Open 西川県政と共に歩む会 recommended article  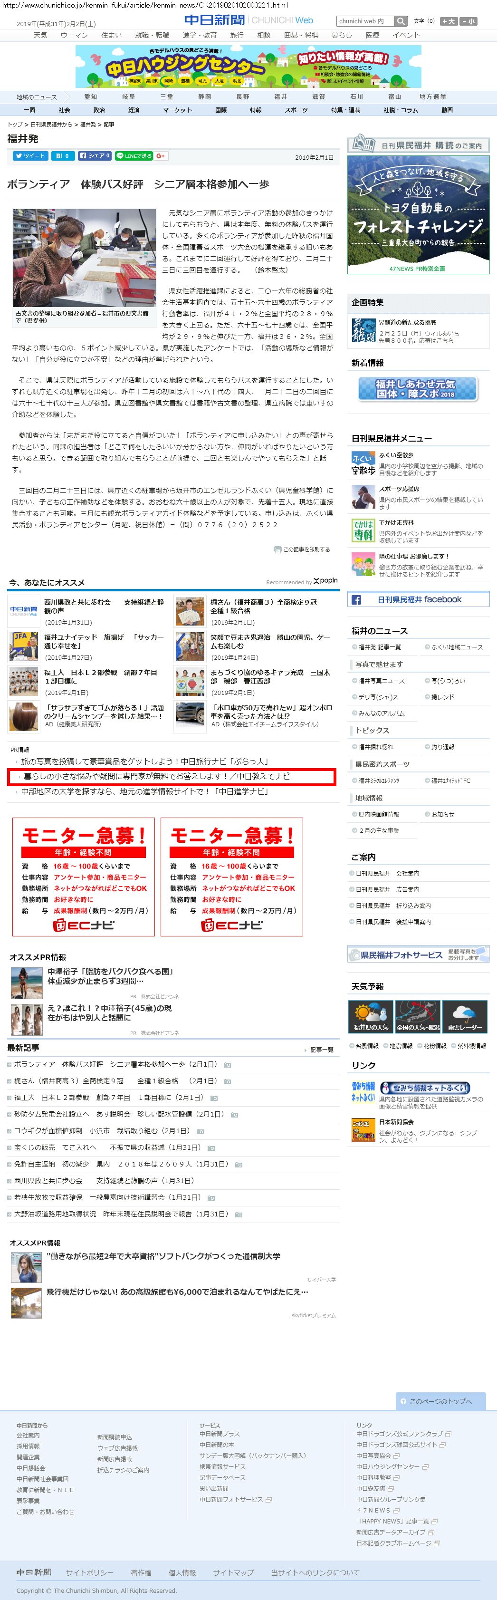[x=104, y=606]
